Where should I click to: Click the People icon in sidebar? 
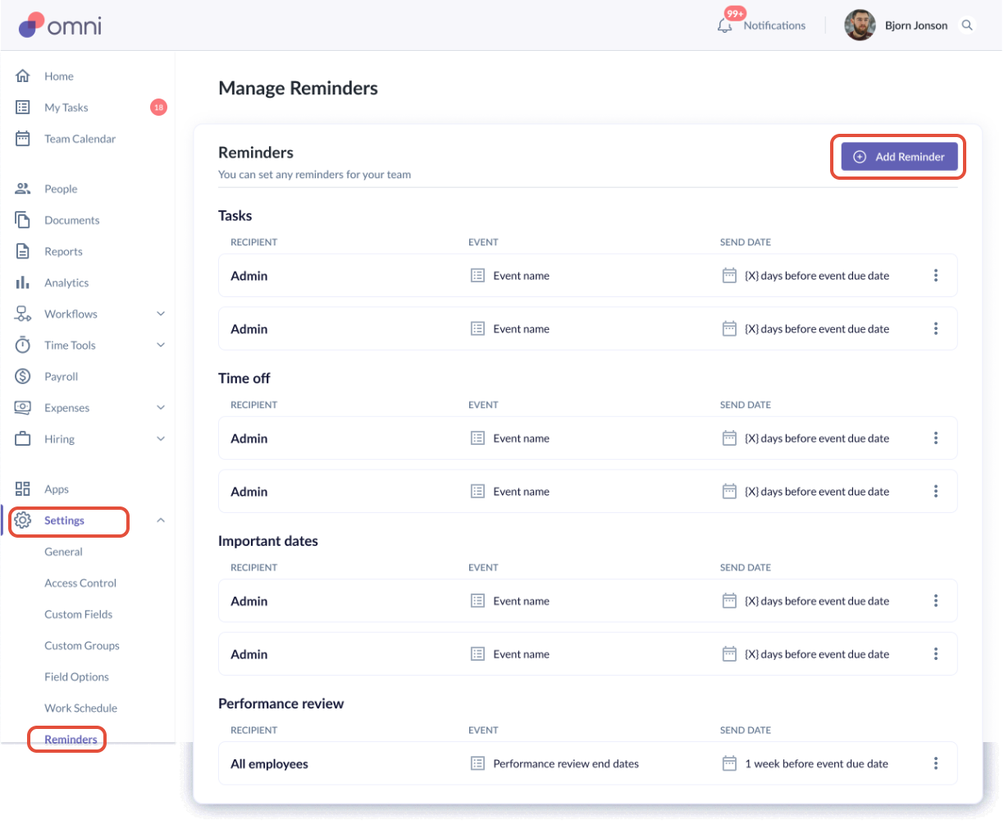[23, 189]
